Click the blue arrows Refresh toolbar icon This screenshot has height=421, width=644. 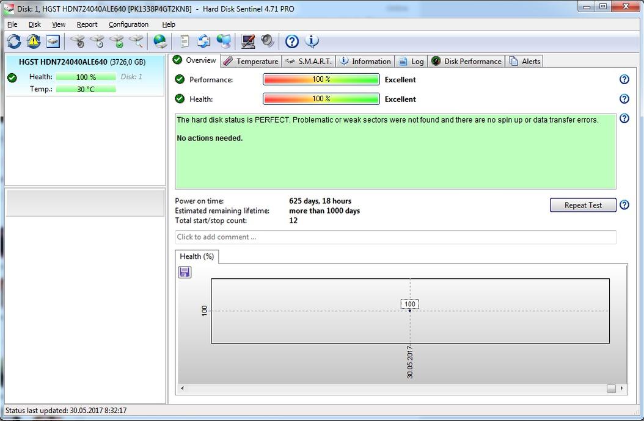pos(14,41)
